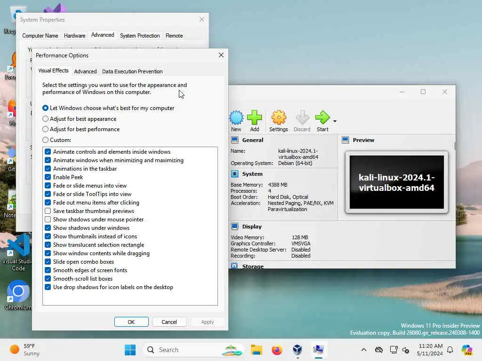Viewport: 482px width, 361px height.
Task: Click the Display section icon in VirtualBox
Action: (234, 227)
